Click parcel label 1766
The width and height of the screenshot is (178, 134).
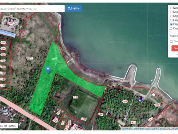100,114
